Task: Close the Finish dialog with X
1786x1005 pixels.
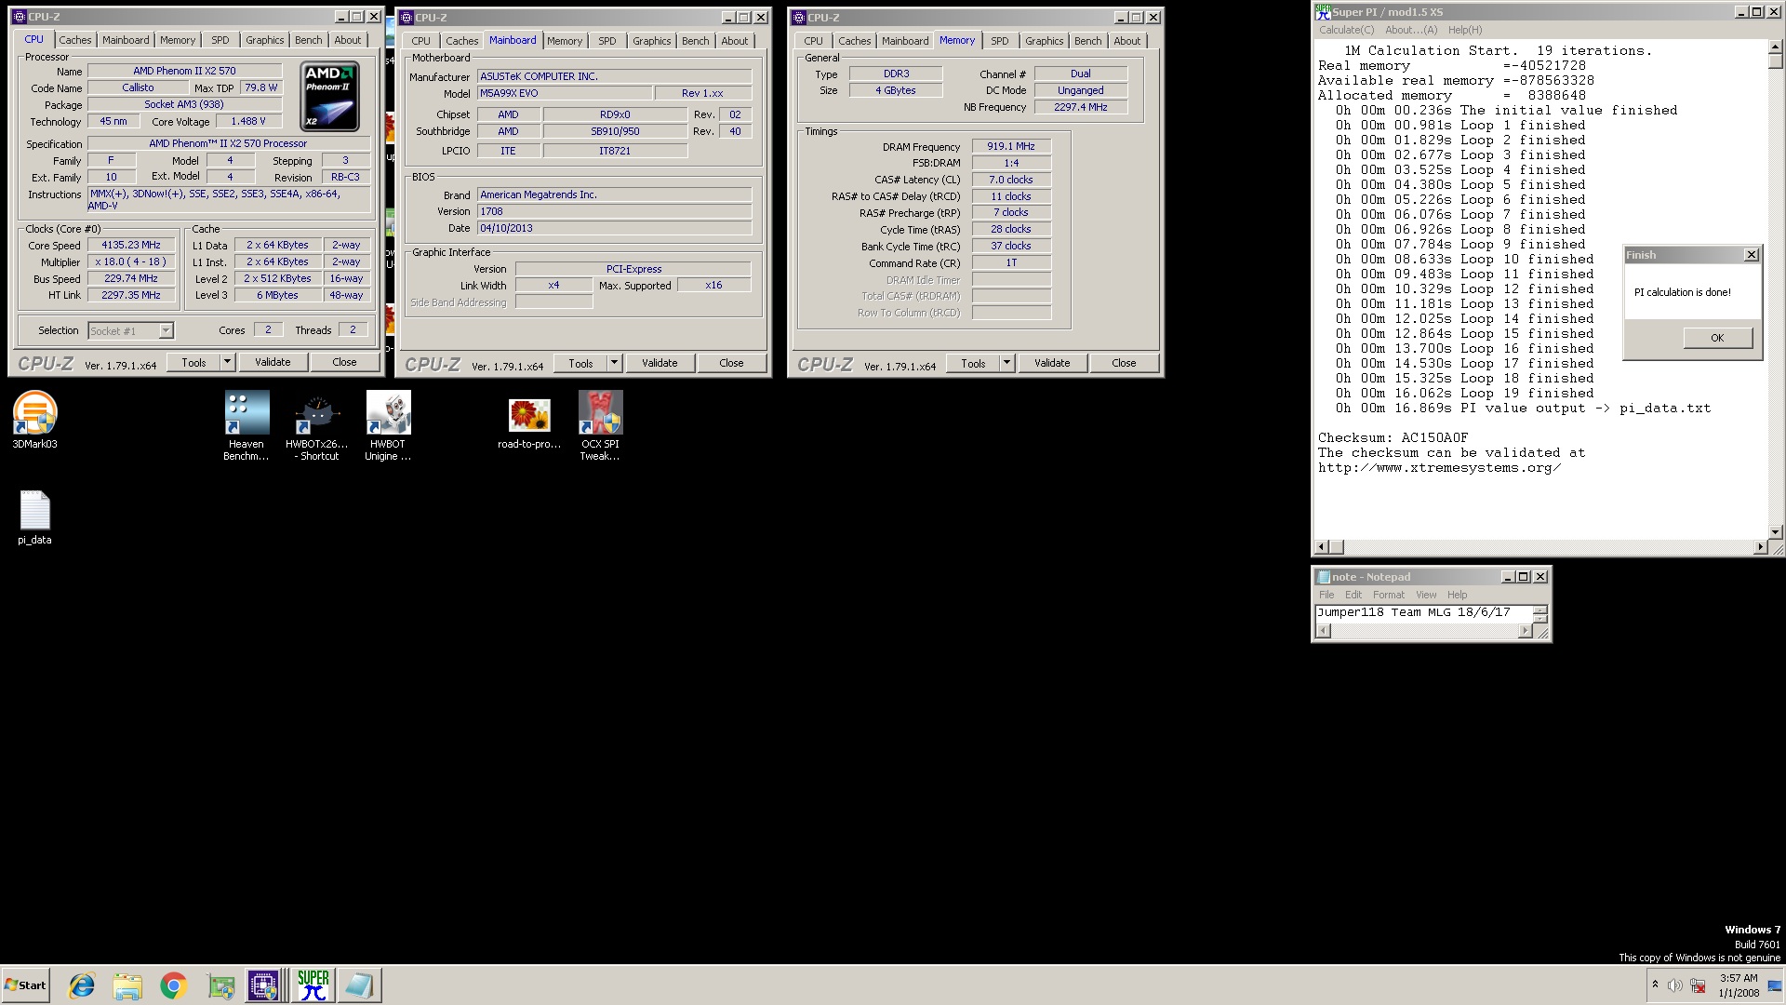Action: tap(1752, 255)
